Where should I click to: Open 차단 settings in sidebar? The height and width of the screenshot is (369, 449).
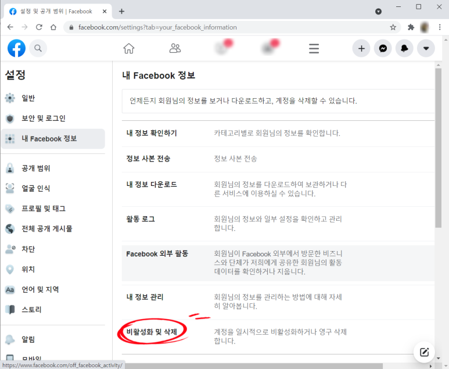coord(53,249)
